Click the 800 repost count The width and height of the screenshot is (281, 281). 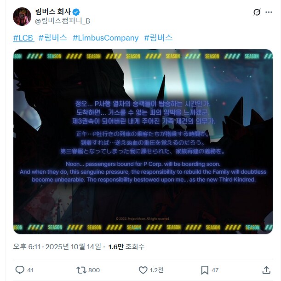pos(94,270)
